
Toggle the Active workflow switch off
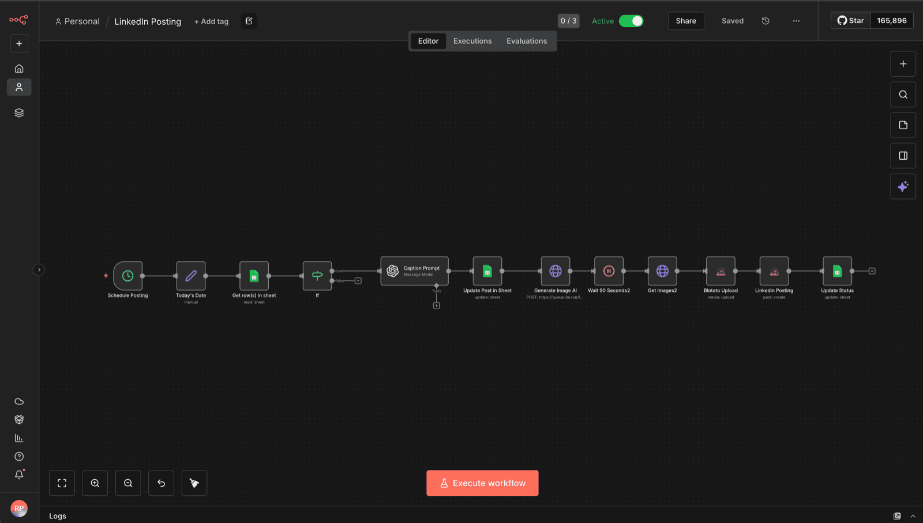click(x=631, y=21)
